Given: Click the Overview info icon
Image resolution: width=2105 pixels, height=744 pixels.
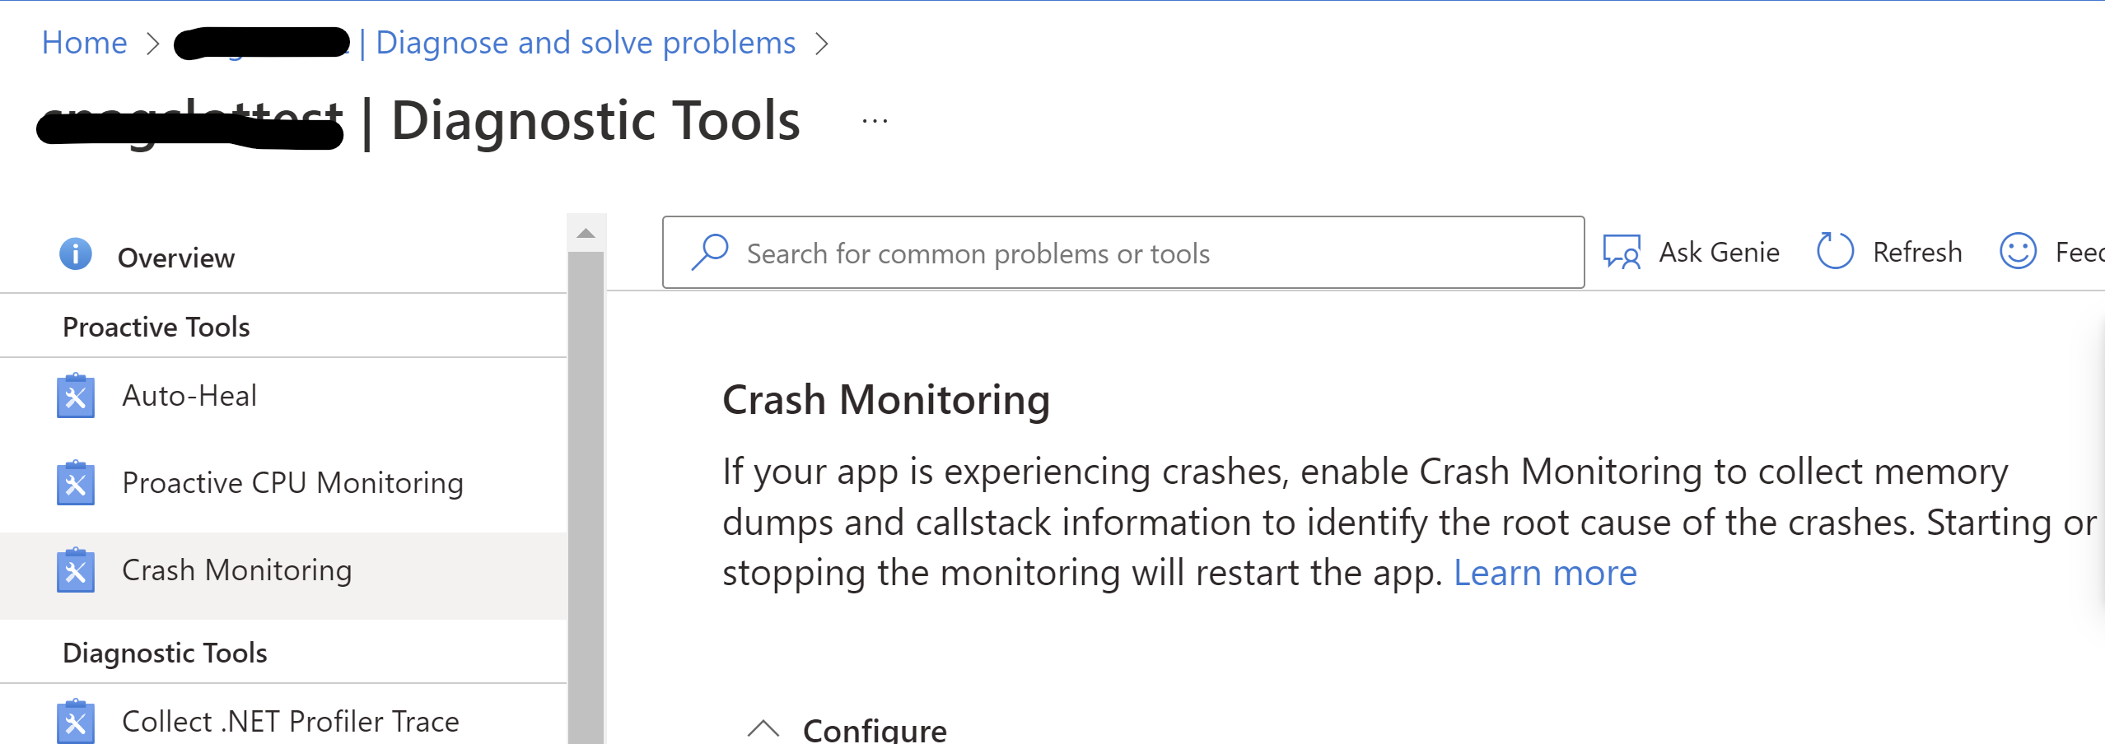Looking at the screenshot, I should click(76, 255).
